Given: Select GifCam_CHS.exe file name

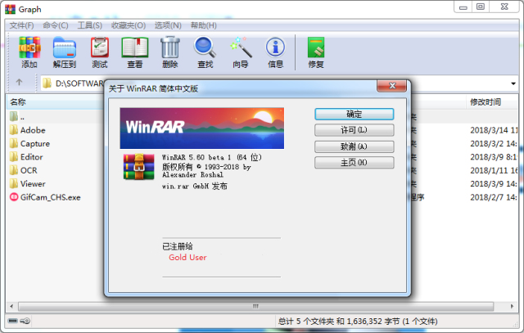Looking at the screenshot, I should click(51, 197).
